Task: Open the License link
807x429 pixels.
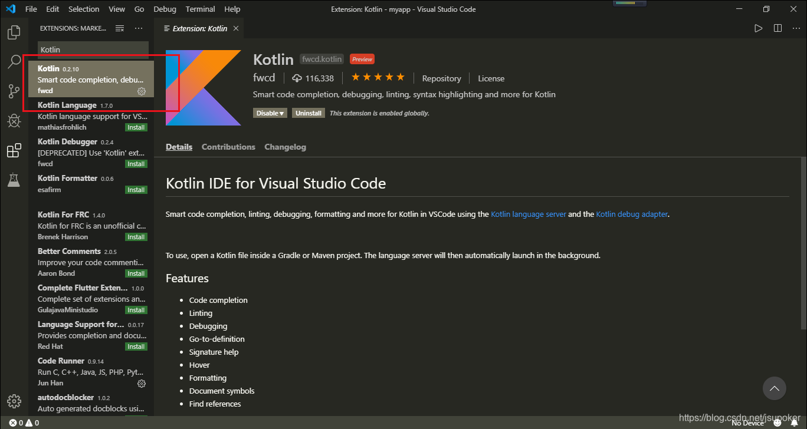Action: click(x=491, y=78)
